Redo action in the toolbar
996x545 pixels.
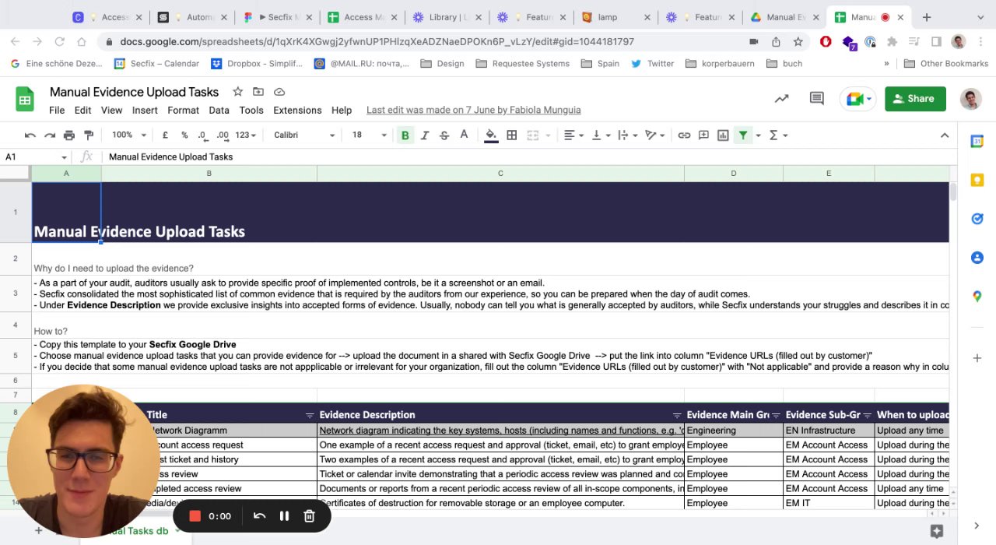click(50, 135)
